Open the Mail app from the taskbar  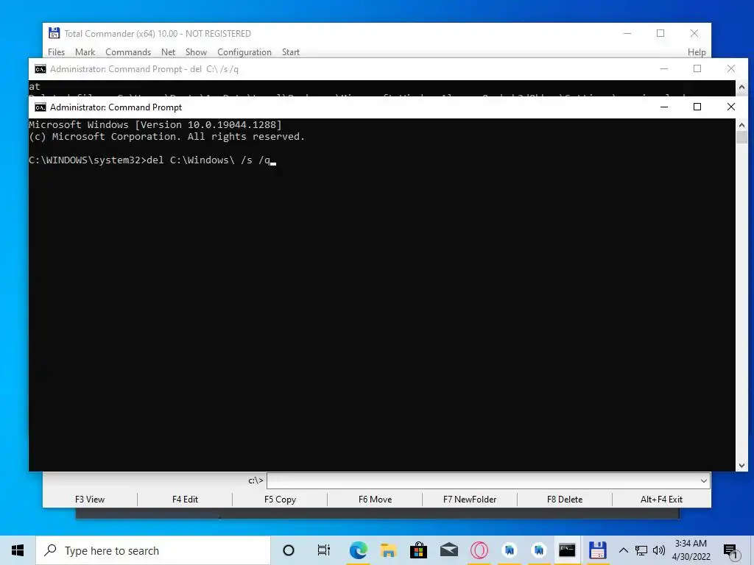(x=448, y=550)
